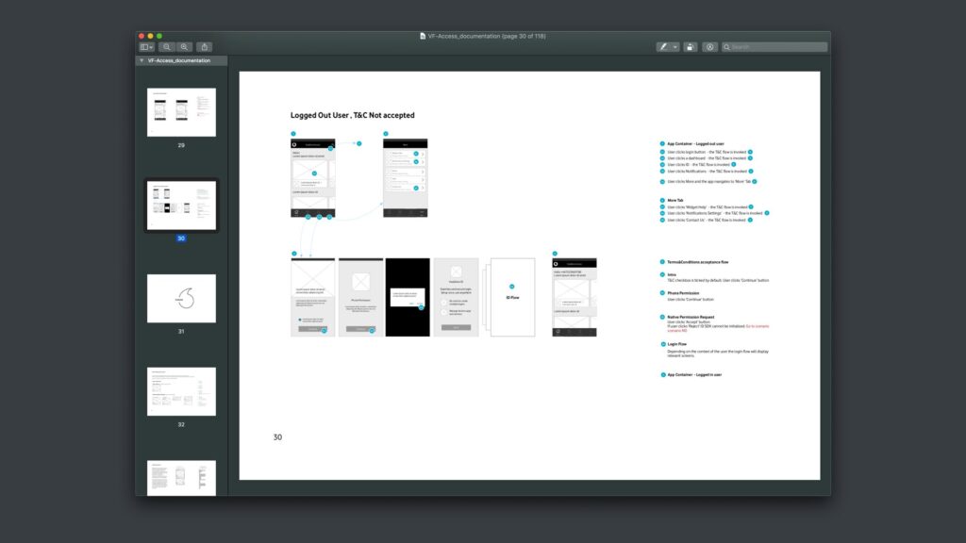Viewport: 966px width, 543px height.
Task: Show the Markup toolbar
Action: pos(709,47)
